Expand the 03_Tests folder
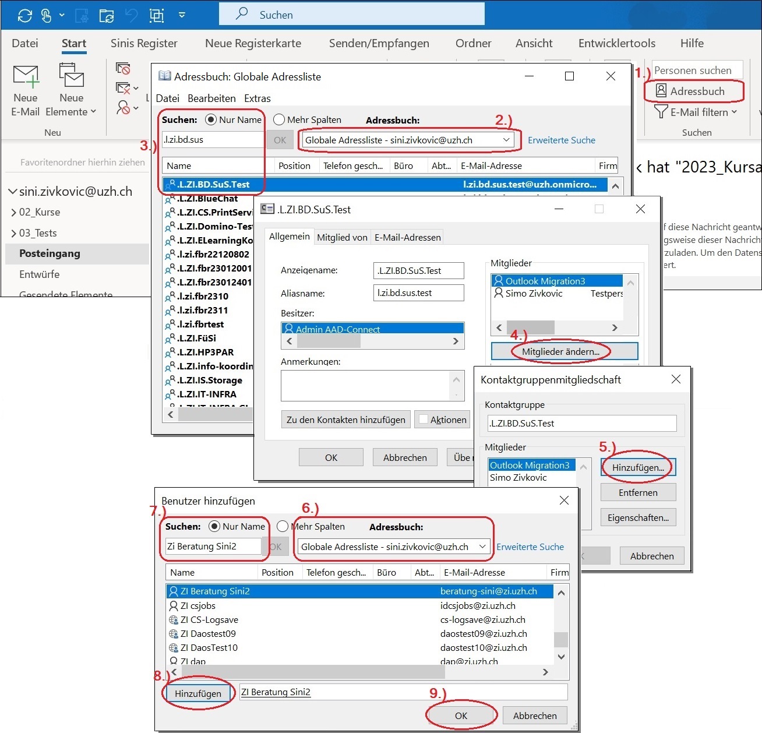This screenshot has height=733, width=762. [x=13, y=234]
